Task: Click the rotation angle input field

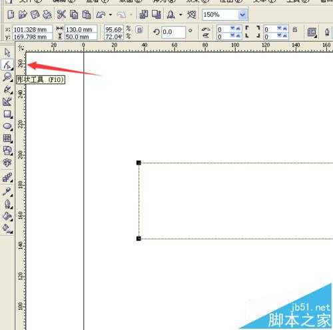Action: coord(173,32)
